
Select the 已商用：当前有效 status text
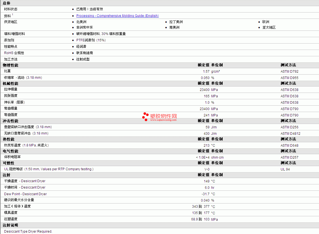click(x=89, y=9)
